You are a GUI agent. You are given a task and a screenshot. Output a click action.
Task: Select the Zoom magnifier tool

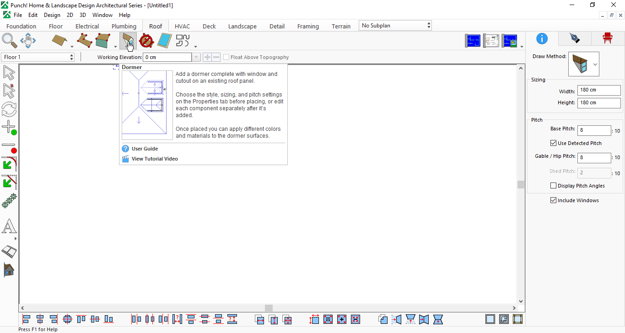pyautogui.click(x=9, y=40)
